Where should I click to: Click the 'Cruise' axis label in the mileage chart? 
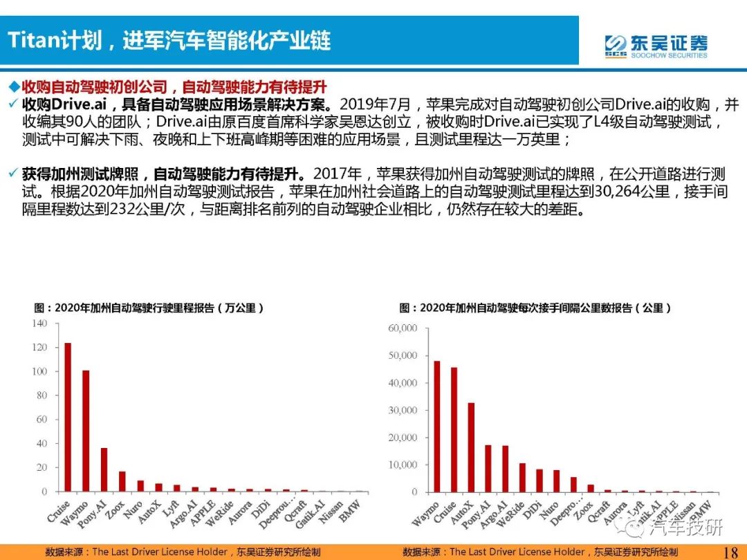click(59, 510)
